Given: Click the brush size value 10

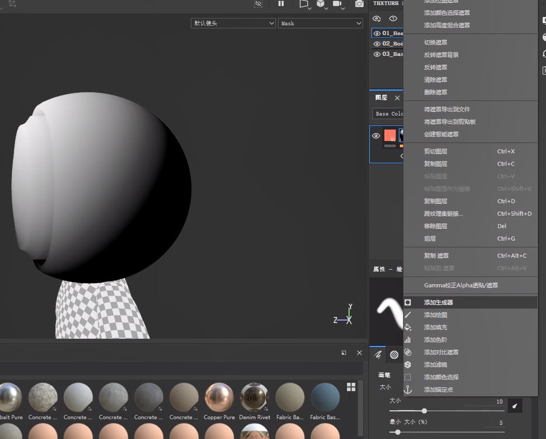Looking at the screenshot, I should click(500, 401).
